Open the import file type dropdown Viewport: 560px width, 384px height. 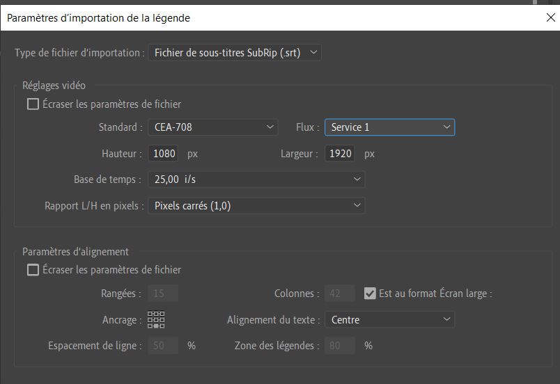click(235, 52)
